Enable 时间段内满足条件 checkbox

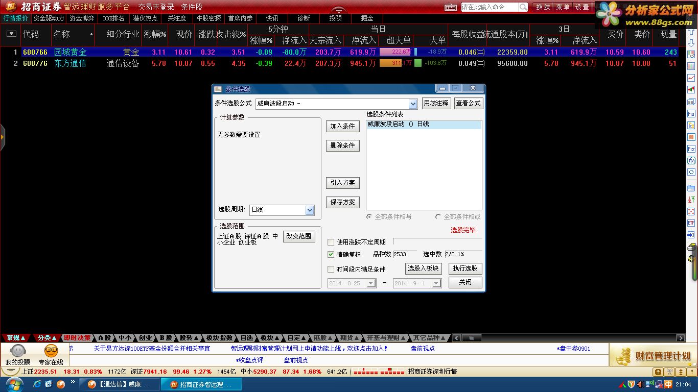pyautogui.click(x=331, y=269)
